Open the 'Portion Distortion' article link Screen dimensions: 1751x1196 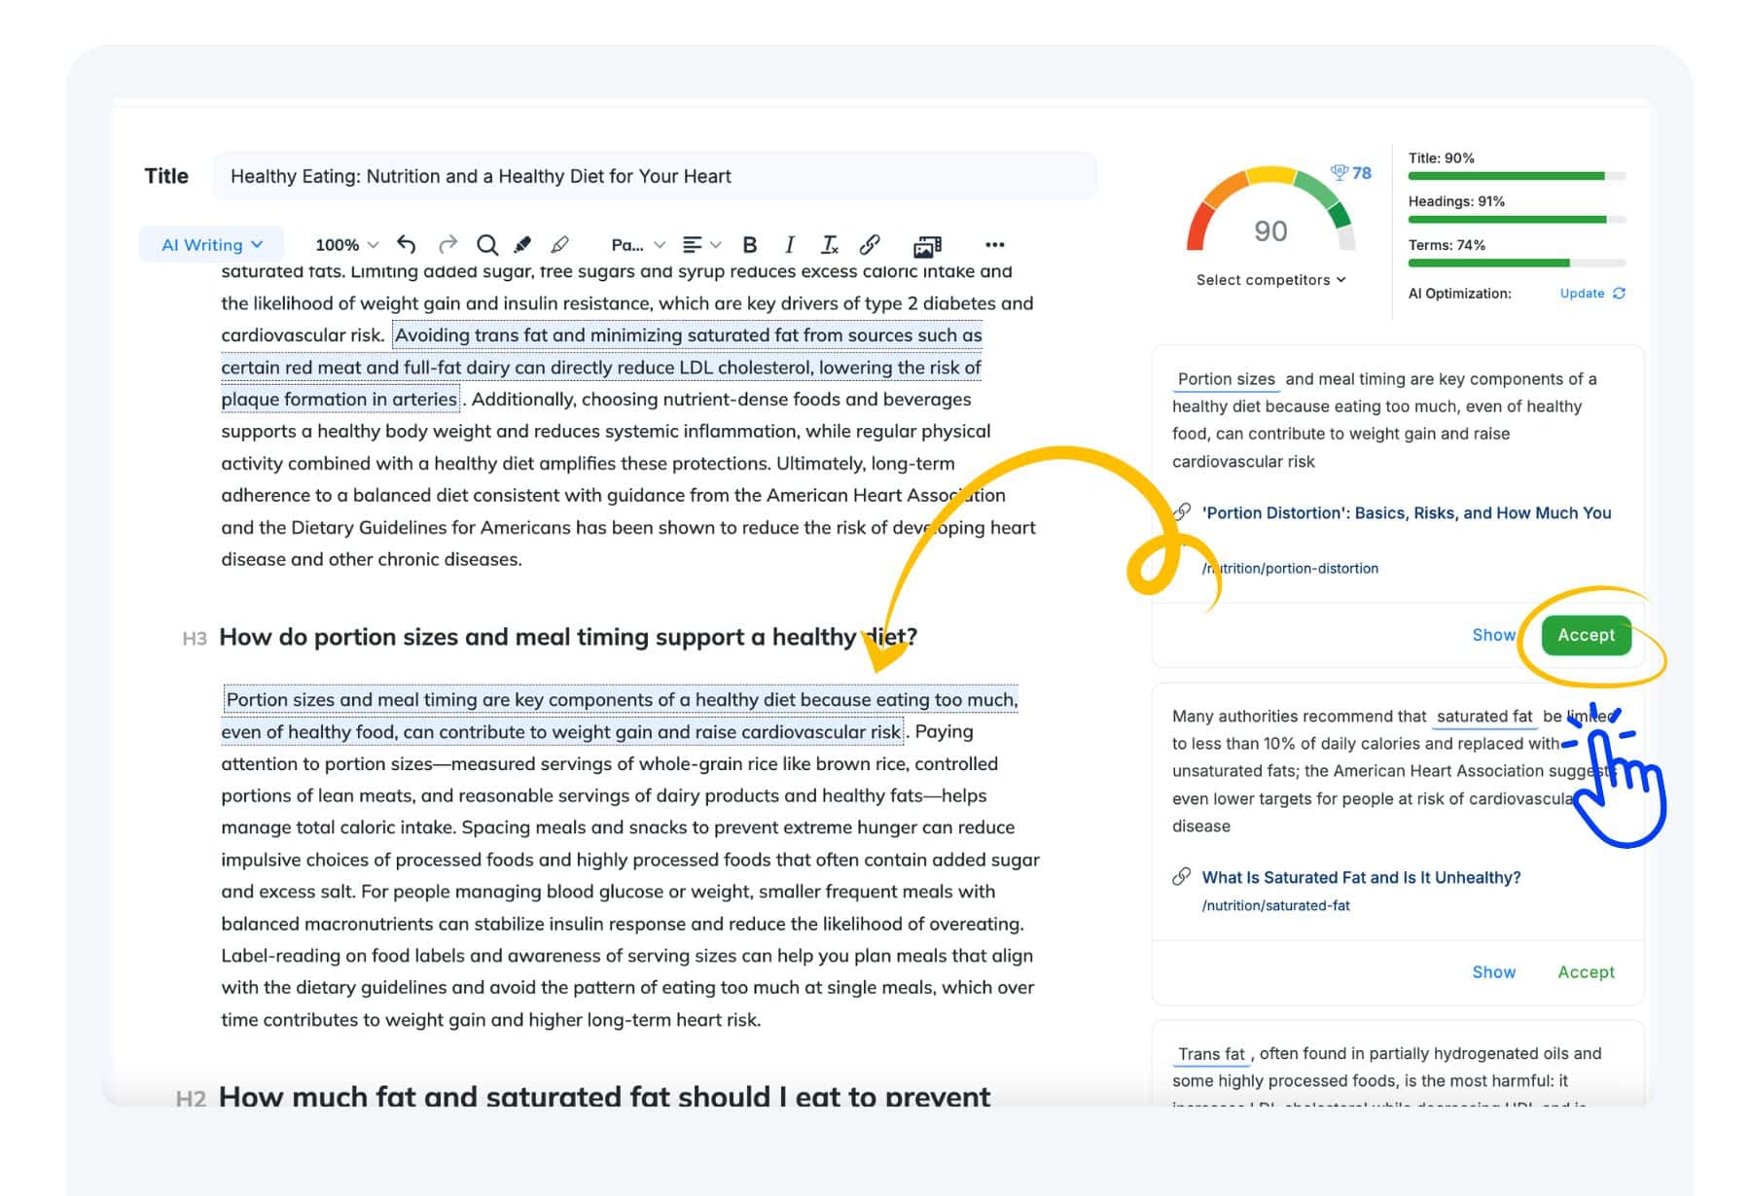tap(1407, 512)
